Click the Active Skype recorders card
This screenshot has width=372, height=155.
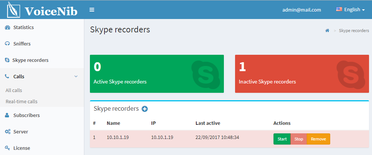[157, 74]
